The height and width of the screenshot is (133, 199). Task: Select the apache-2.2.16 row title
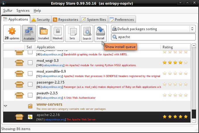pyautogui.click(x=48, y=115)
